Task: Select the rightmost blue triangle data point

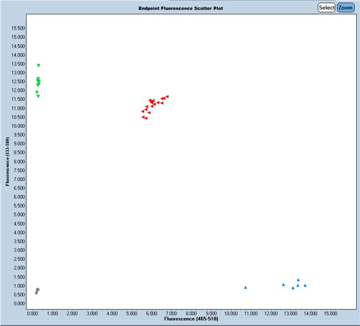Action: pos(305,285)
